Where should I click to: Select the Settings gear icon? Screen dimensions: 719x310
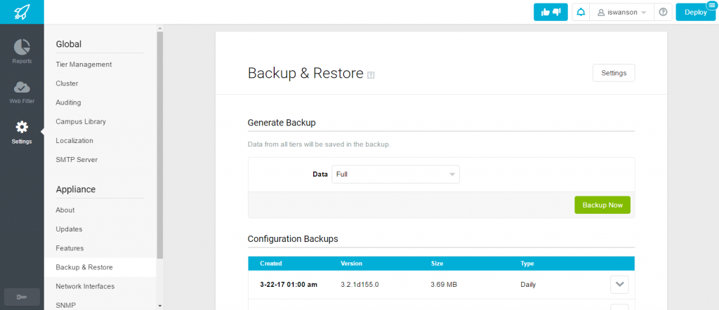[x=22, y=127]
